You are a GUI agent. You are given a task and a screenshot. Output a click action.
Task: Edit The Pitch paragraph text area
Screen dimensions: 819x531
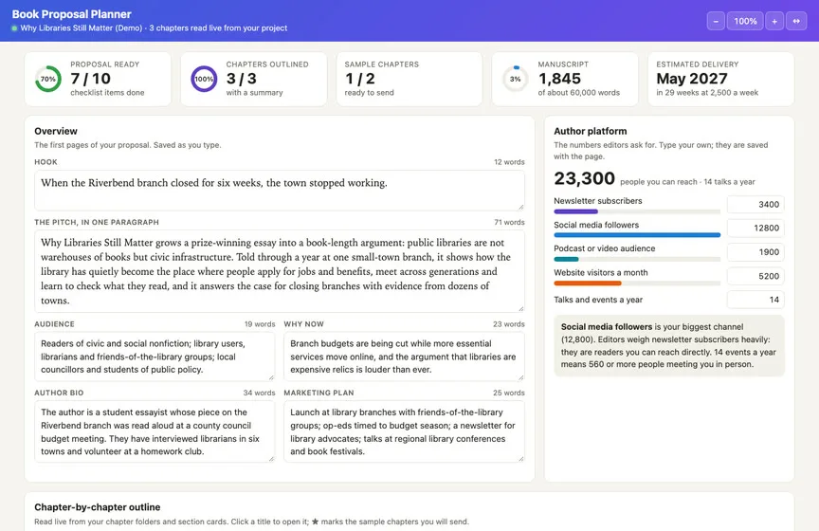pos(280,271)
